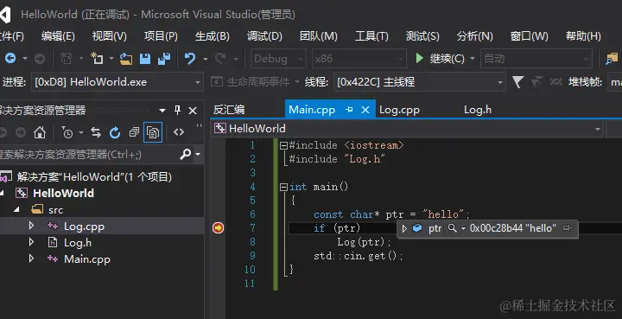Click the find-in-files icon at toolbar right

(x=612, y=59)
